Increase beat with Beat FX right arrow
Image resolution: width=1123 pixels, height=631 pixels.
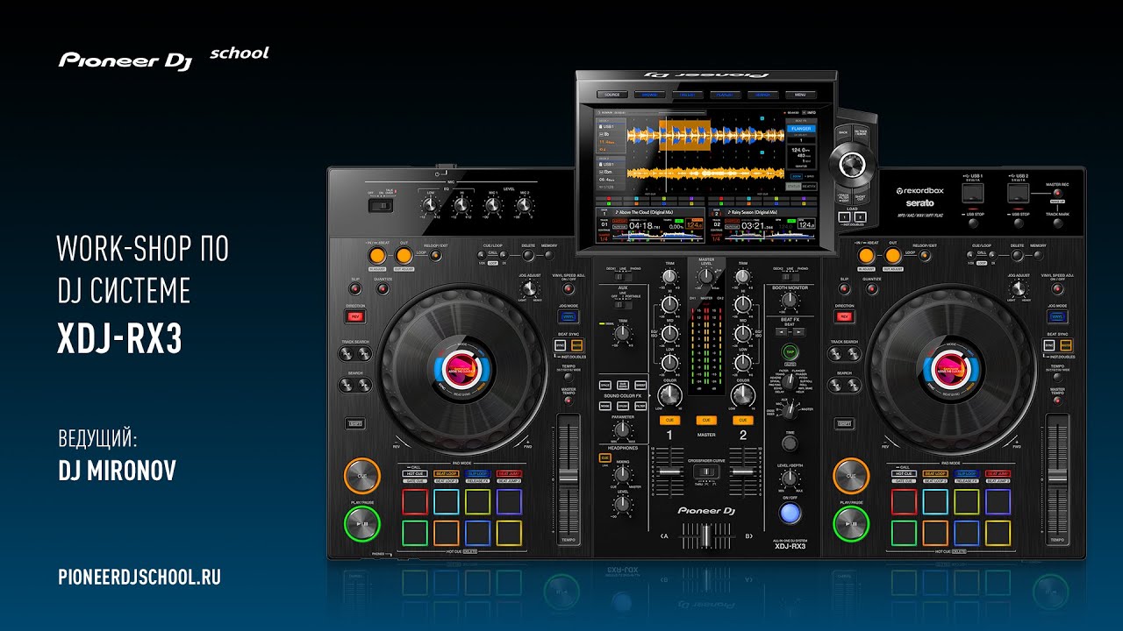tap(798, 332)
